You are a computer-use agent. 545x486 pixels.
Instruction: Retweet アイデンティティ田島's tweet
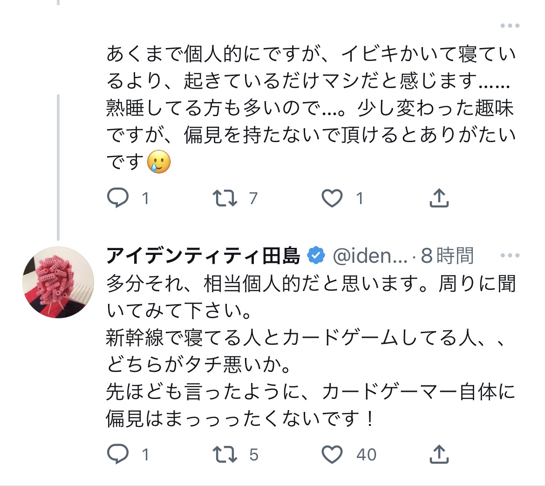pos(225,454)
